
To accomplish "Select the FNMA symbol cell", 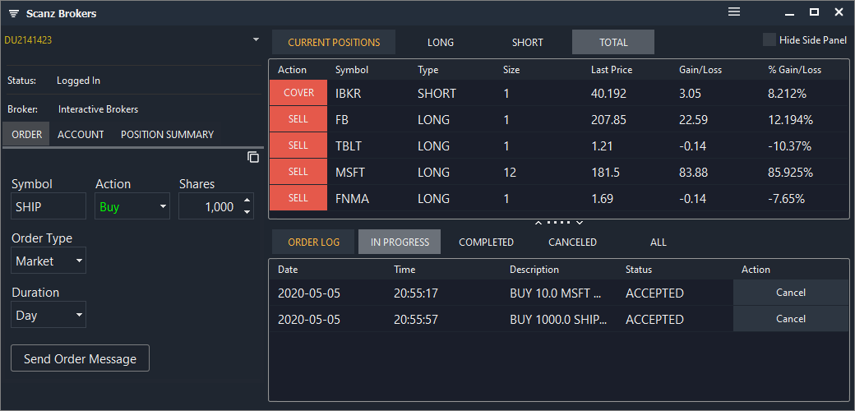I will pos(352,199).
